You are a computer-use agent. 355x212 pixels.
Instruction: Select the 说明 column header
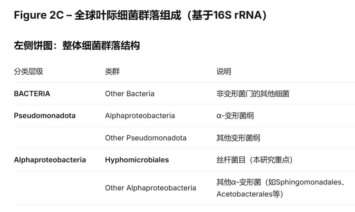(224, 71)
